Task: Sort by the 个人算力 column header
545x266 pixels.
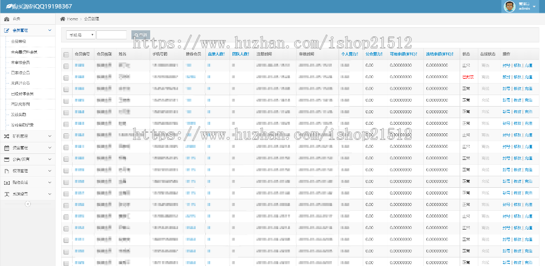Action: [349, 55]
